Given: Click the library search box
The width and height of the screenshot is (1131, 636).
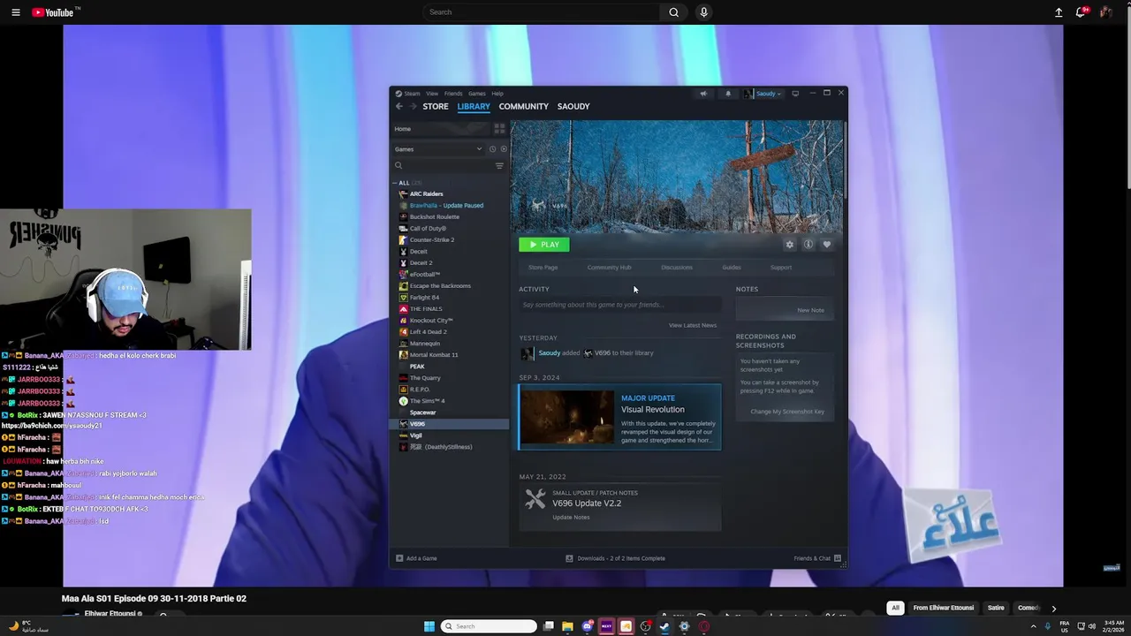Looking at the screenshot, I should click(444, 165).
